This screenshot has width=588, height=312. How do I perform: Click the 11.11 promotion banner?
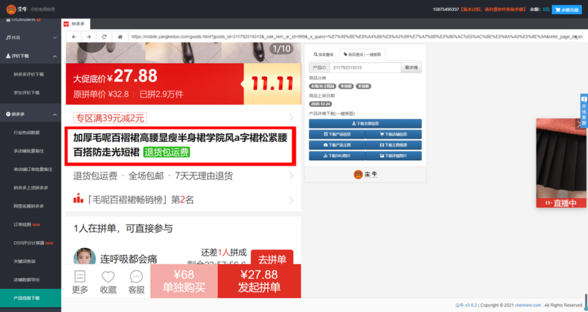coord(272,84)
